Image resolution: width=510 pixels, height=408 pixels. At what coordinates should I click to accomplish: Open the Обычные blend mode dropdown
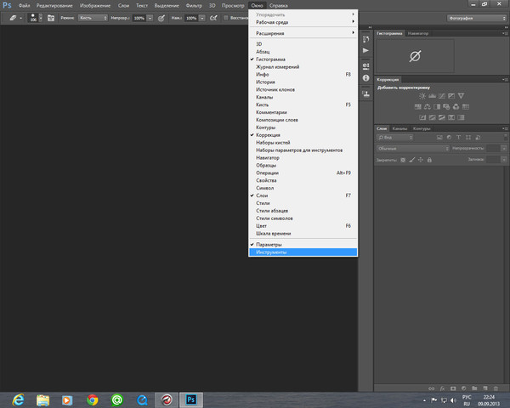click(x=413, y=149)
